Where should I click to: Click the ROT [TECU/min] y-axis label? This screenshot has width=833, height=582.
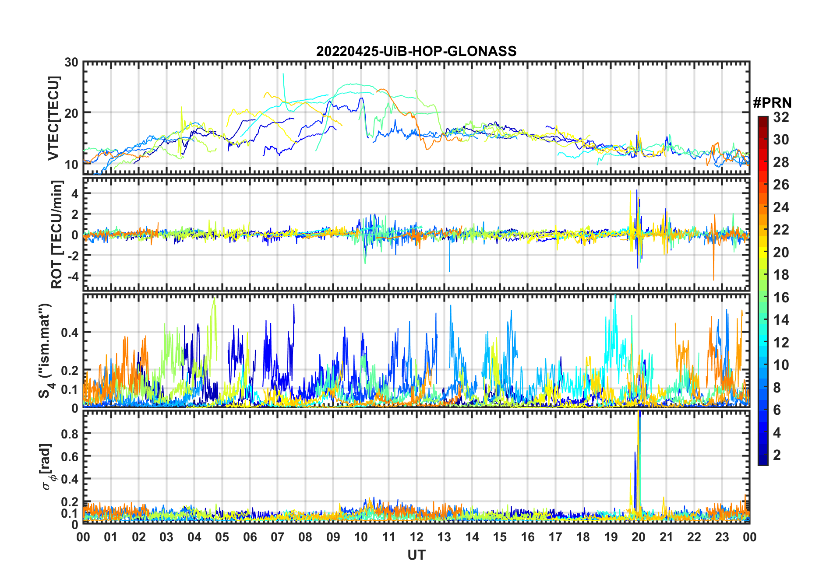(57, 234)
